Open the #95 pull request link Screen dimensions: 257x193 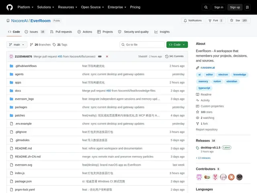60,56
